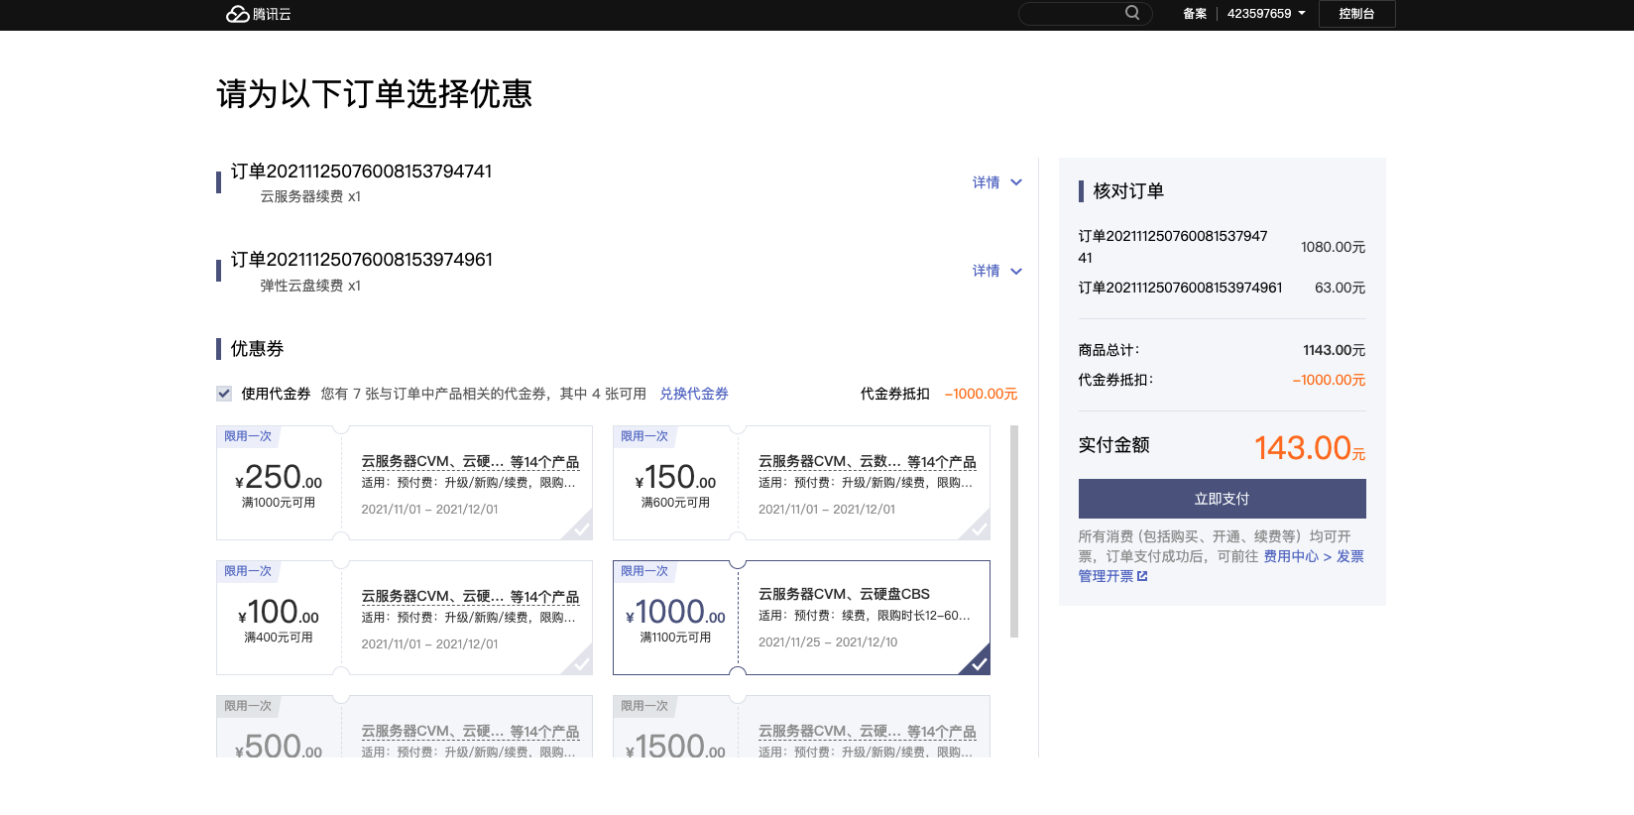Open the 兑换代金券 link
Viewport: 1634px width, 815px height.
pyautogui.click(x=694, y=394)
